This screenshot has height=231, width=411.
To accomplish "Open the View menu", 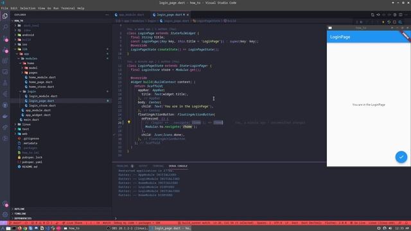I will tap(41, 8).
